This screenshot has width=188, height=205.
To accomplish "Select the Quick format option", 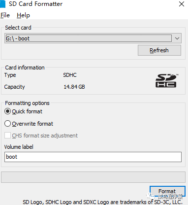I will (7, 111).
